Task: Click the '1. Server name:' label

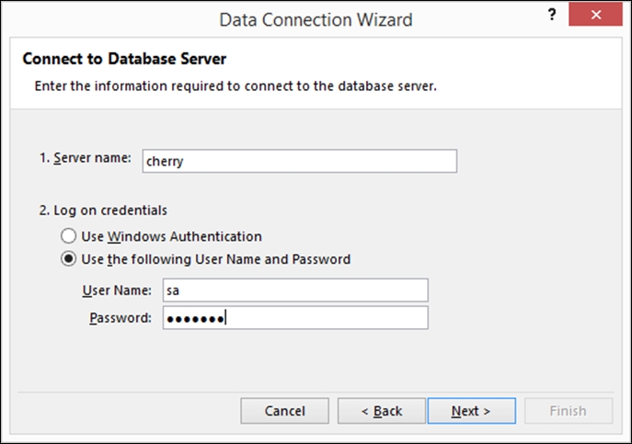Action: click(x=85, y=158)
